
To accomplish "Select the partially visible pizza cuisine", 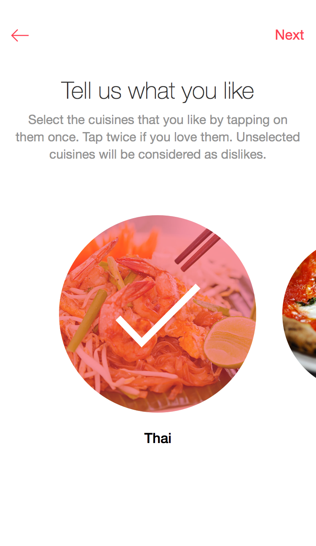I will coord(300,313).
